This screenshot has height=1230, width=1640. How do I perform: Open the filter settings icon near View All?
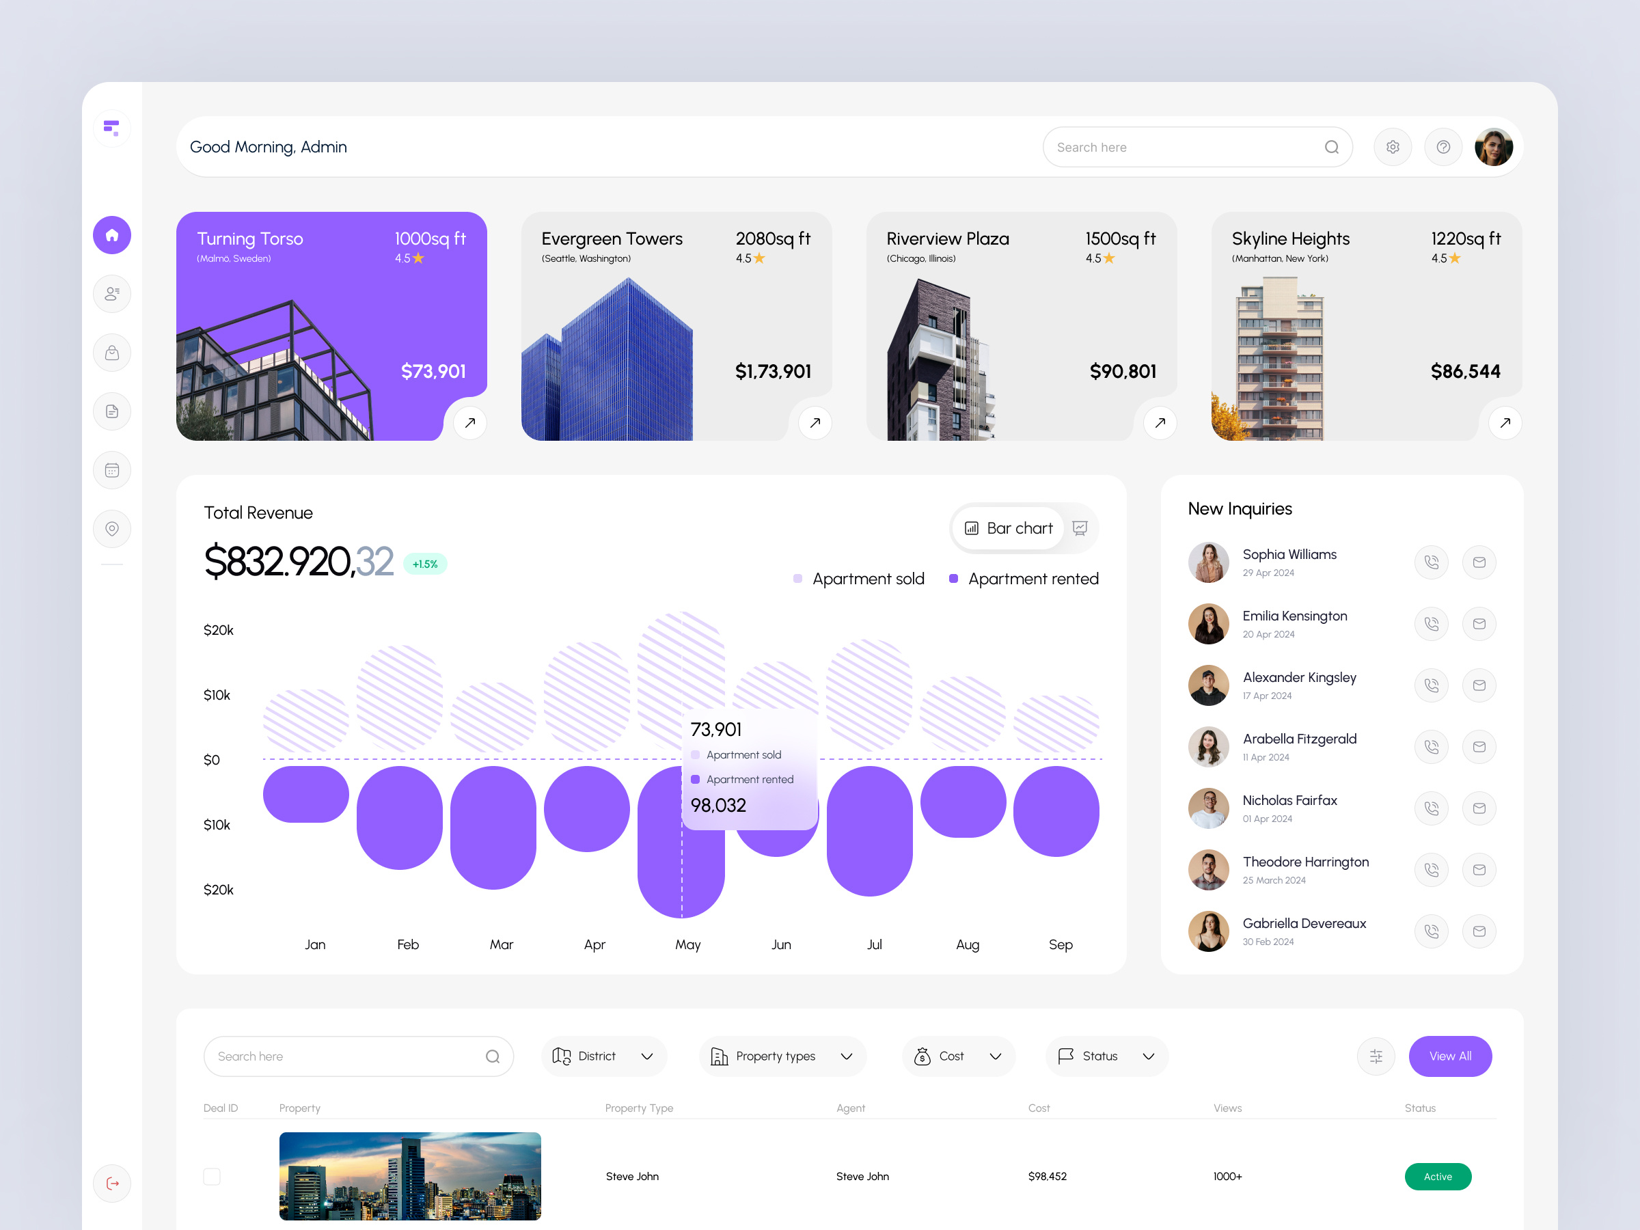coord(1376,1056)
